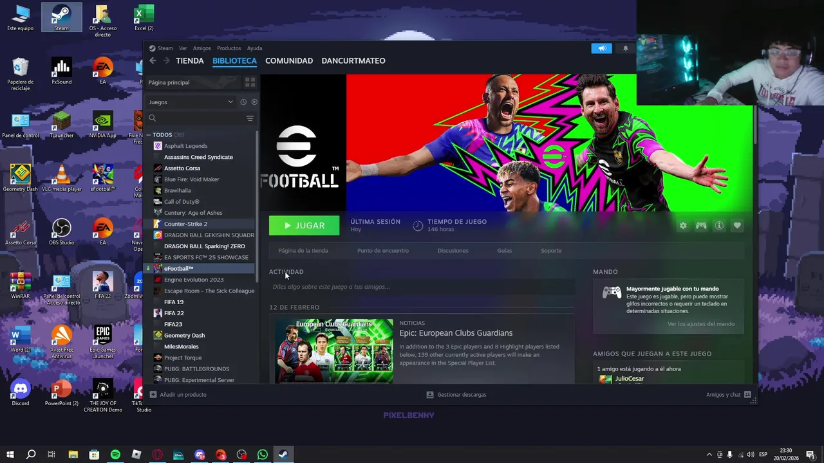Open the COMUNIDAD tab
Viewport: 824px width, 463px height.
click(289, 60)
